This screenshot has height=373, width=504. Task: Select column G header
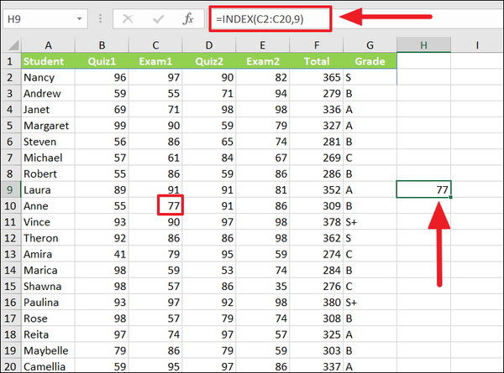370,45
